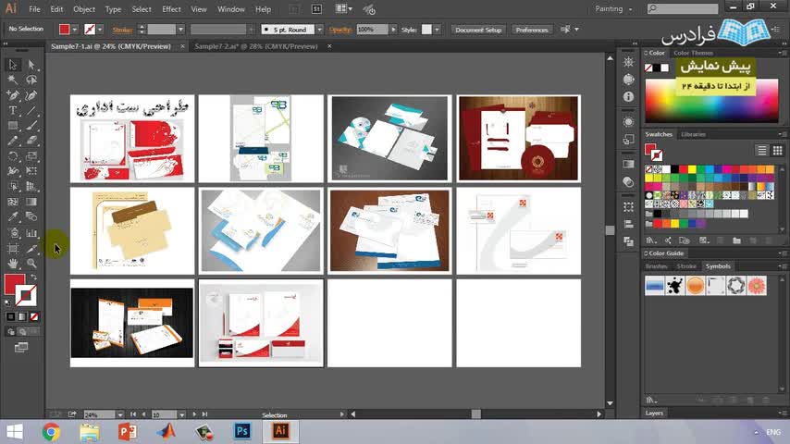Open the Info panel icon in dock
This screenshot has width=790, height=444.
point(628,97)
